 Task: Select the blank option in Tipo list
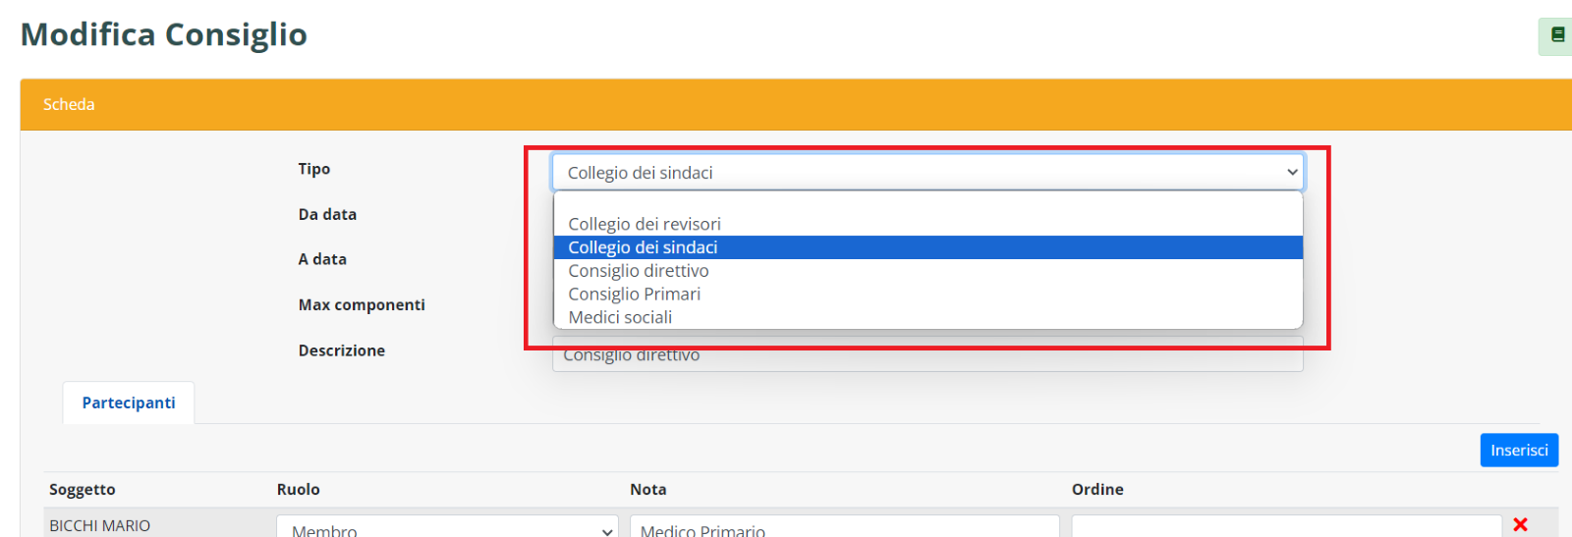click(x=927, y=202)
